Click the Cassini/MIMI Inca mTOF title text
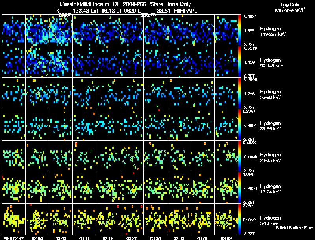 coord(90,4)
